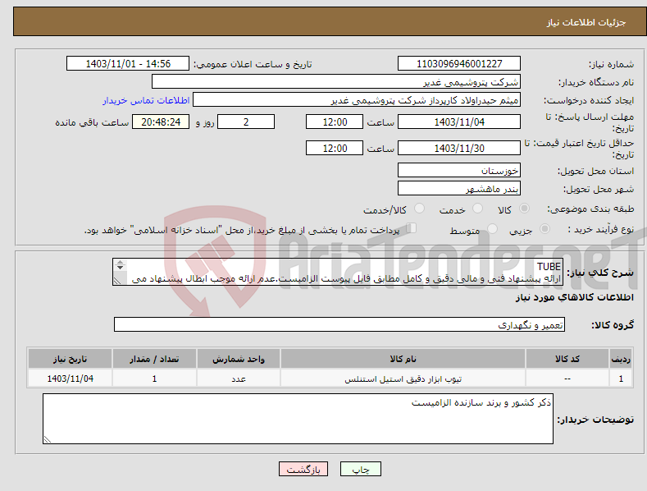This screenshot has width=647, height=491.
Task: Click the buyer organization name field
Action: click(x=336, y=82)
